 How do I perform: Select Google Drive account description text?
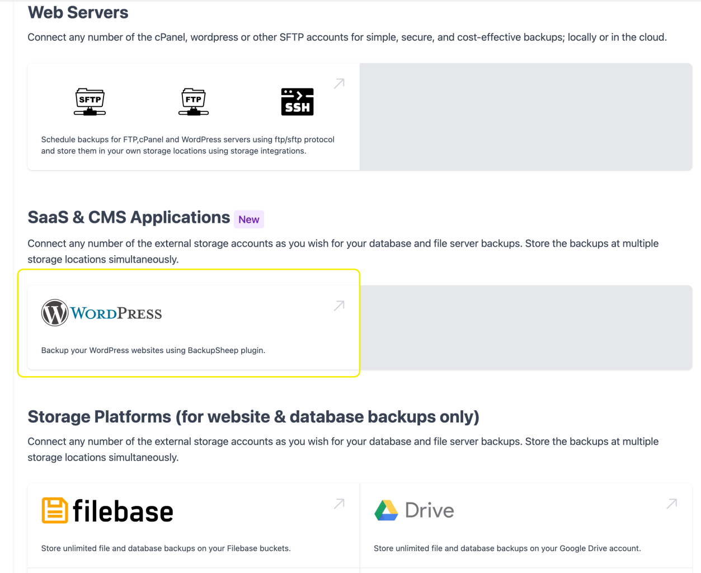[x=507, y=548]
